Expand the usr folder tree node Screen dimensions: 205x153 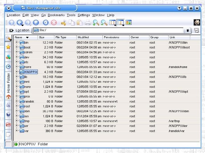(17, 126)
